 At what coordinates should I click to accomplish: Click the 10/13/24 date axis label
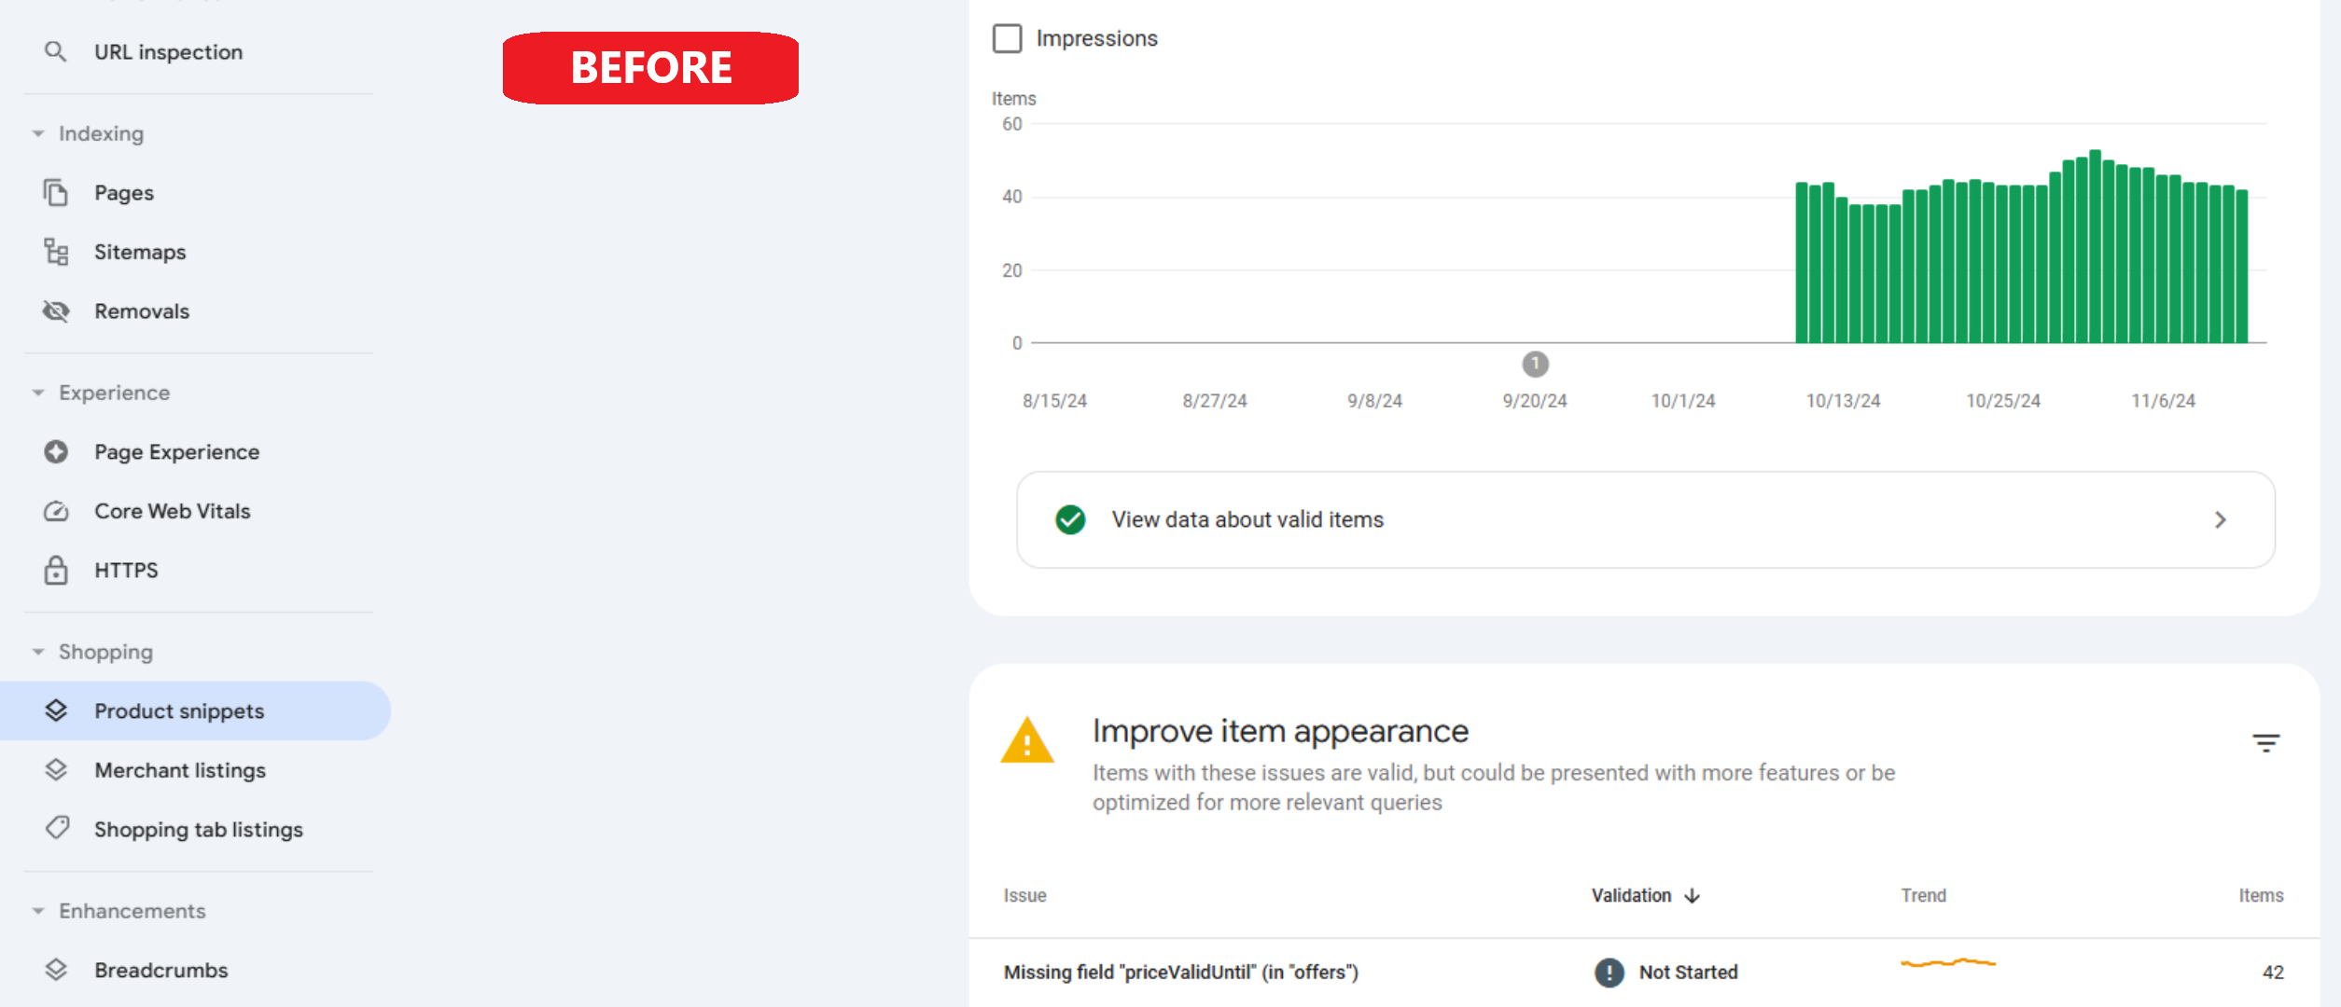[1843, 401]
